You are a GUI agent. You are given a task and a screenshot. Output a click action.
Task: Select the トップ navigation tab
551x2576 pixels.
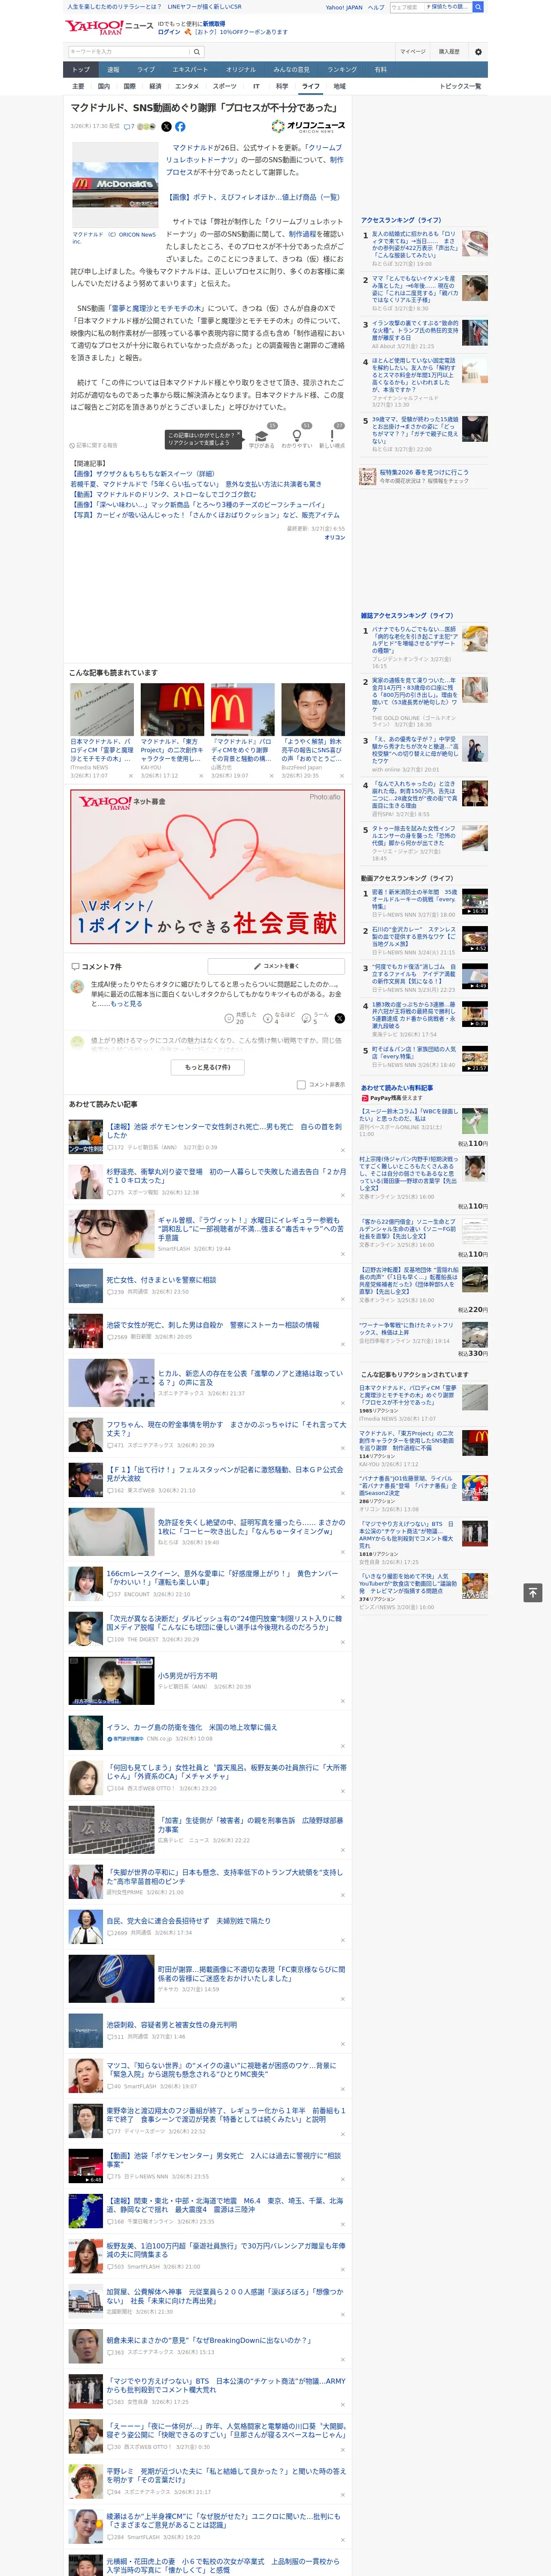[81, 70]
